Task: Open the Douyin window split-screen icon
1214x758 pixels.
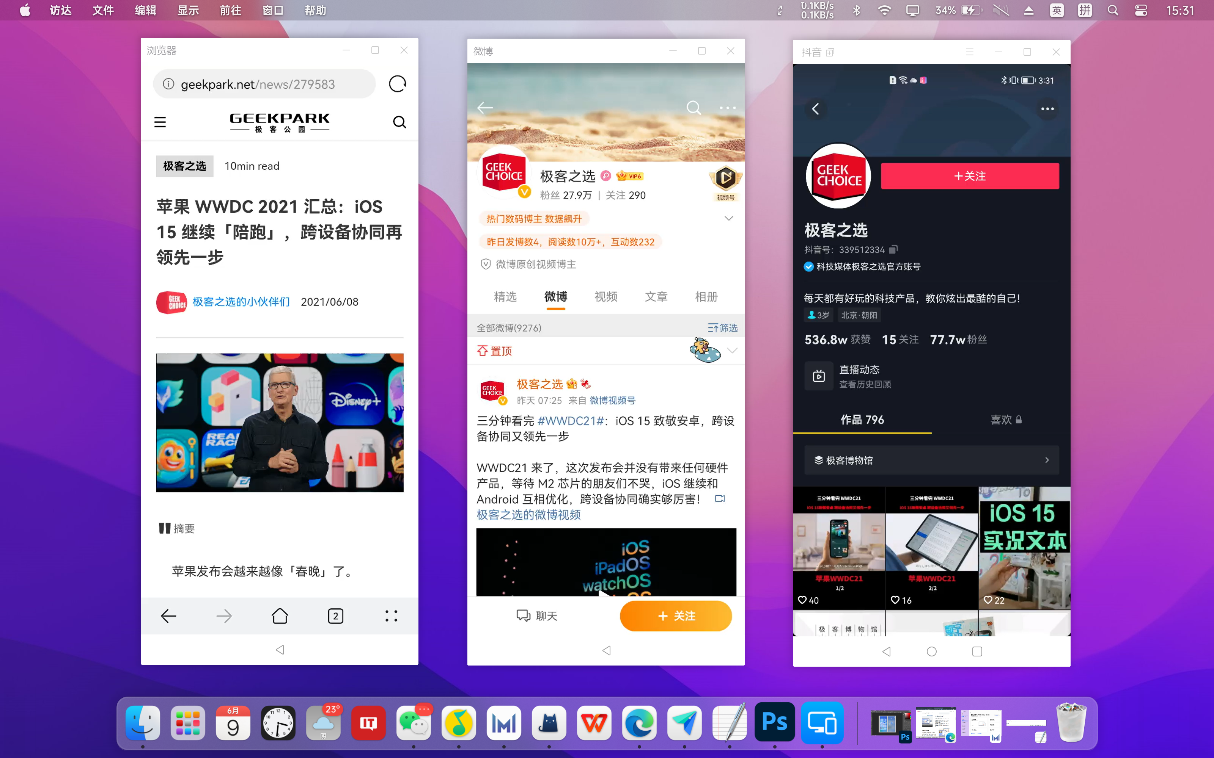Action: [x=830, y=52]
